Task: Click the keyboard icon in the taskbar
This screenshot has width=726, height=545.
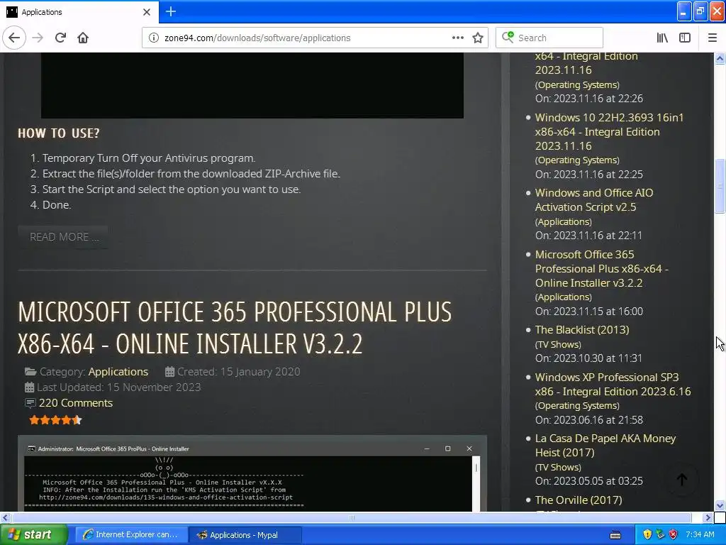Action: pyautogui.click(x=615, y=535)
